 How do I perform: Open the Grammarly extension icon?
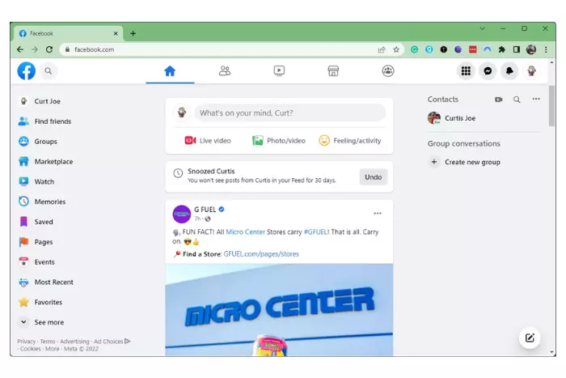pyautogui.click(x=414, y=49)
